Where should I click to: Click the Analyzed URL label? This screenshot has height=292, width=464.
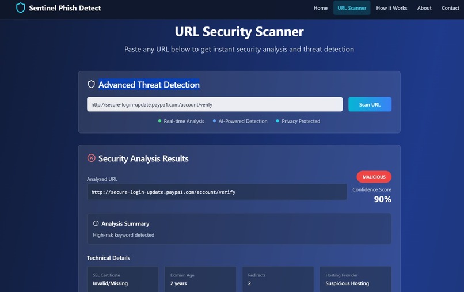102,179
